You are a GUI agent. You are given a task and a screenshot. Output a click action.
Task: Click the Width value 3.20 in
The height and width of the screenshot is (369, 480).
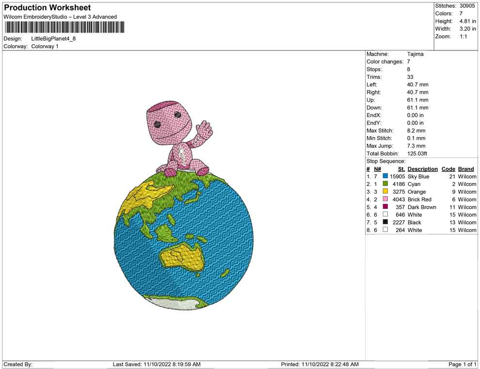click(467, 29)
